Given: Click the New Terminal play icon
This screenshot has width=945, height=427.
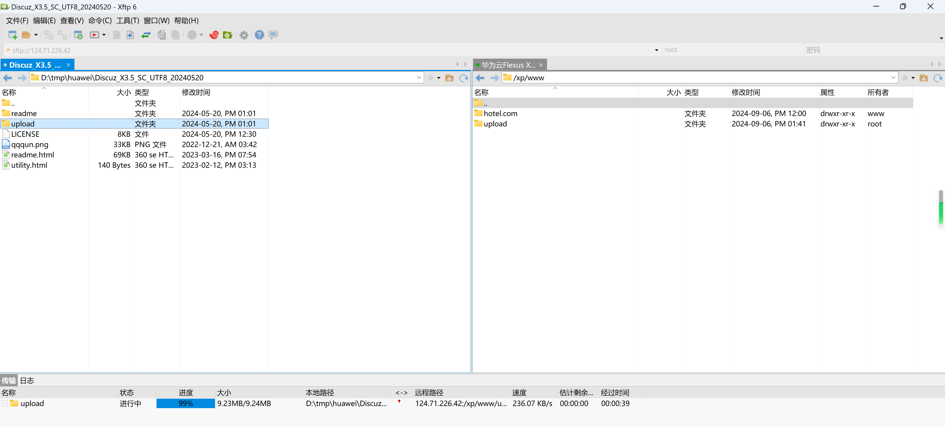Looking at the screenshot, I should [94, 35].
